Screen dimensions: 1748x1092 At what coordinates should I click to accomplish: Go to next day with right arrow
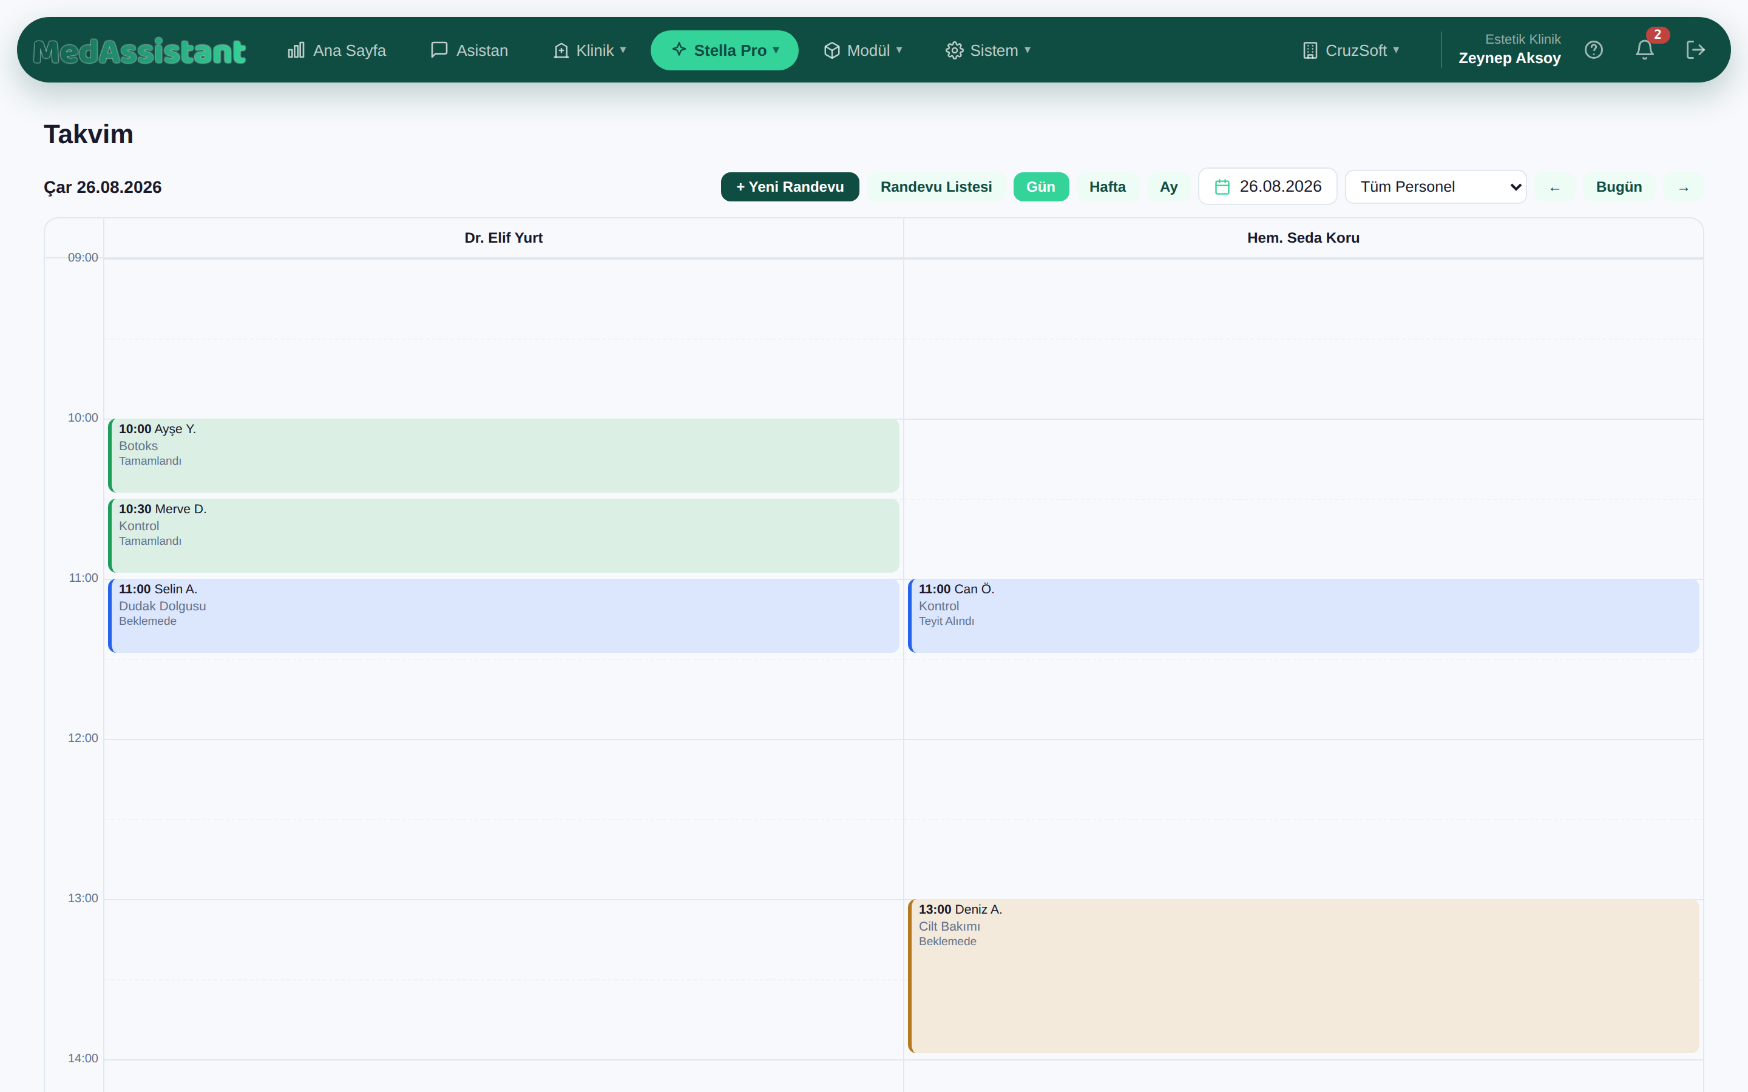coord(1683,188)
